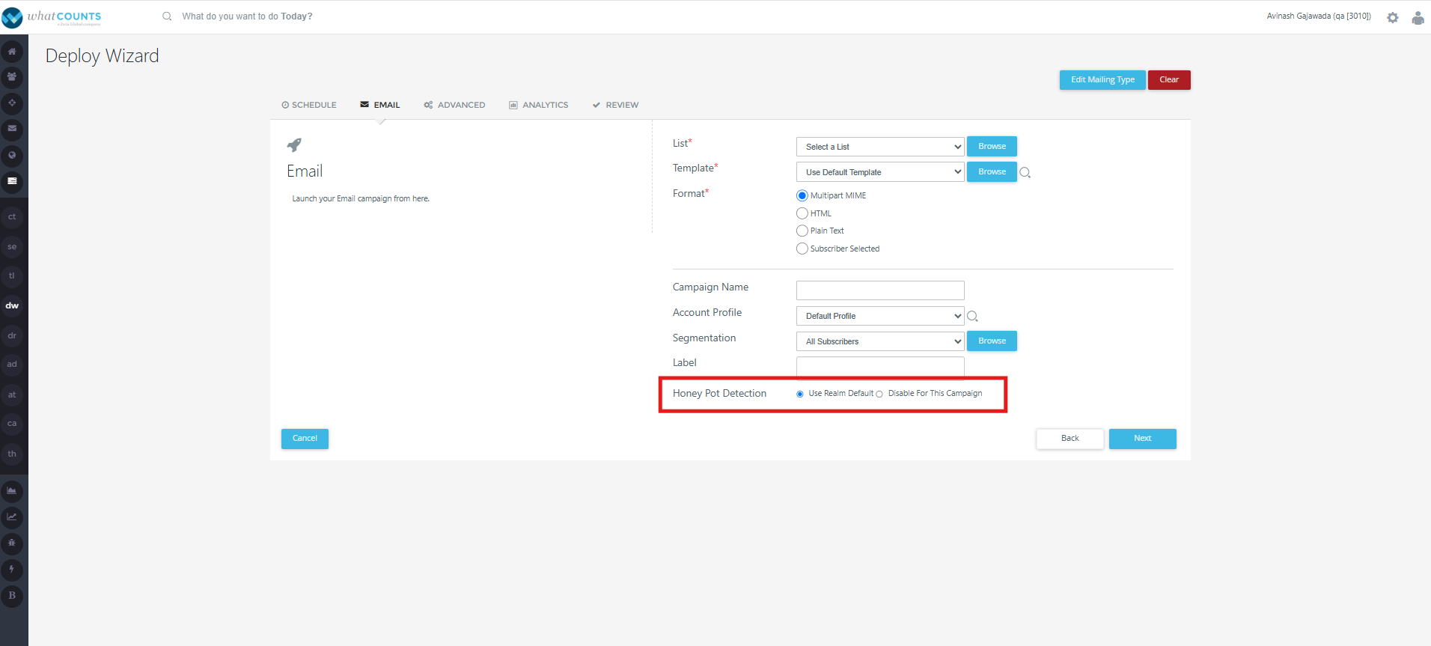
Task: Go to the Schedule tab
Action: tap(309, 106)
